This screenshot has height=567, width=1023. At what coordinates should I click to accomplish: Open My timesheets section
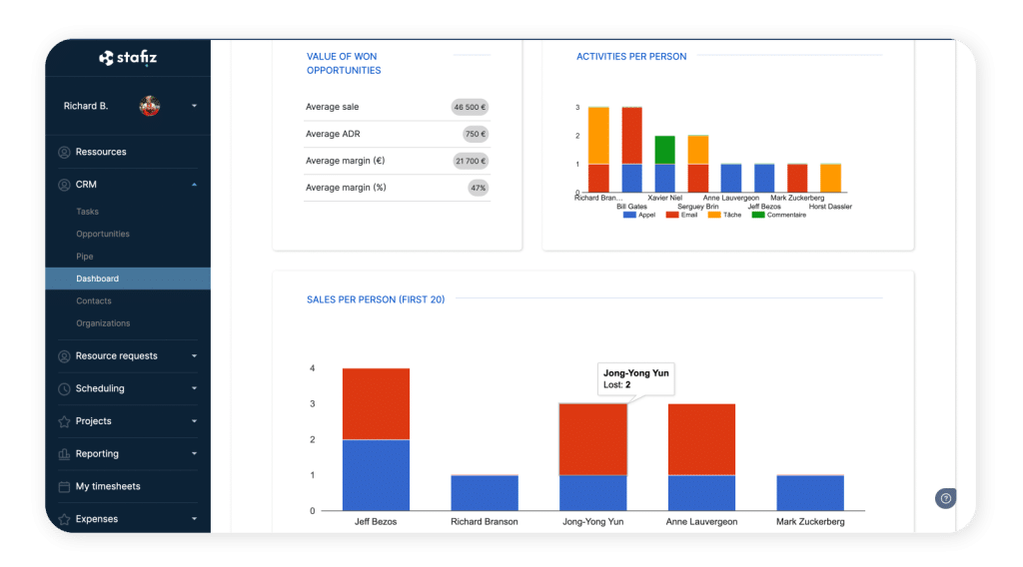(108, 486)
